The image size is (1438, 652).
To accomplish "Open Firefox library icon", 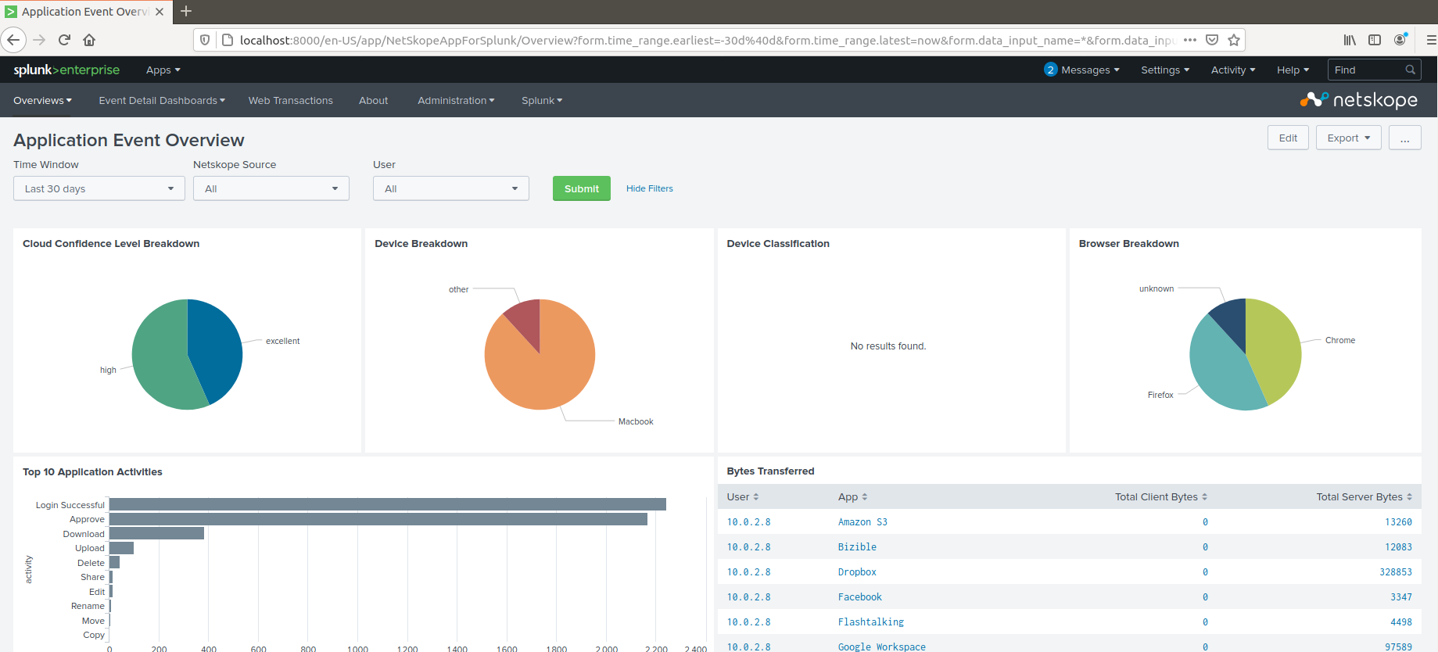I will click(1350, 40).
